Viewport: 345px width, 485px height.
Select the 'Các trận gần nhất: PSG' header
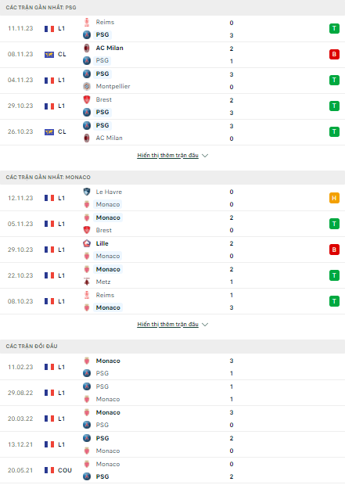tap(41, 7)
